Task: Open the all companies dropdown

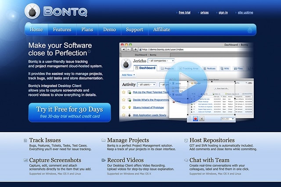Action: pyautogui.click(x=161, y=61)
